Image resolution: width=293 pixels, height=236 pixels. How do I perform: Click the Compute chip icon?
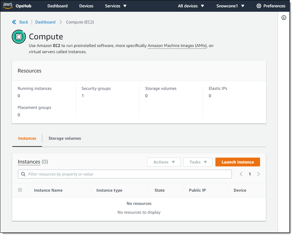(x=19, y=37)
